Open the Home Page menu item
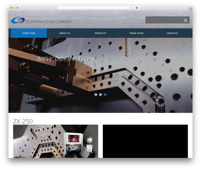The image size is (201, 170). click(29, 33)
